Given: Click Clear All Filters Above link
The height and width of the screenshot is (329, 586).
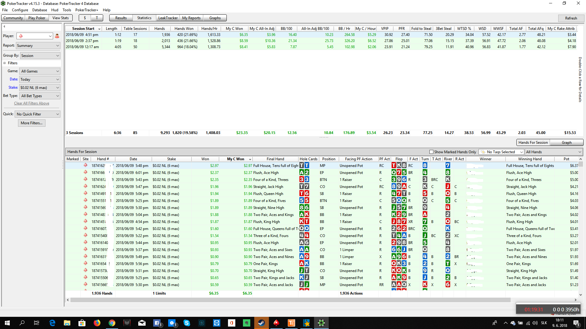Looking at the screenshot, I should [x=32, y=103].
